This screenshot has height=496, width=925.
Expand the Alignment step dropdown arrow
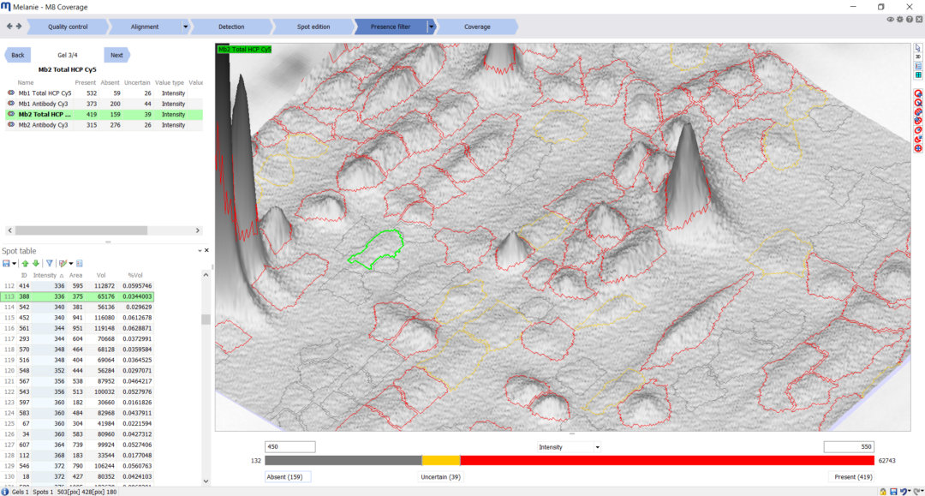pyautogui.click(x=185, y=27)
